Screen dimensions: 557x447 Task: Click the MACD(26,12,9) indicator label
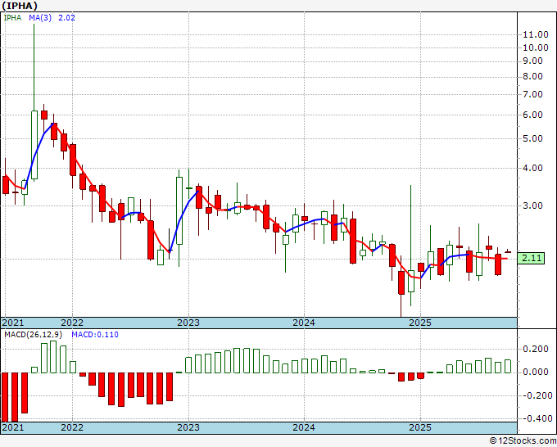pyautogui.click(x=34, y=335)
